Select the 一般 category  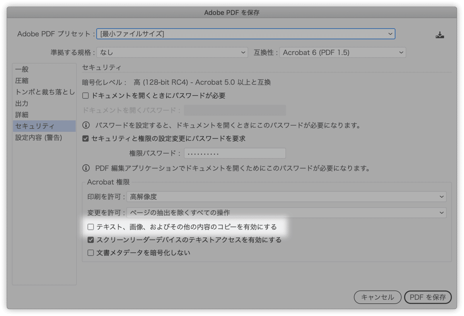click(44, 69)
